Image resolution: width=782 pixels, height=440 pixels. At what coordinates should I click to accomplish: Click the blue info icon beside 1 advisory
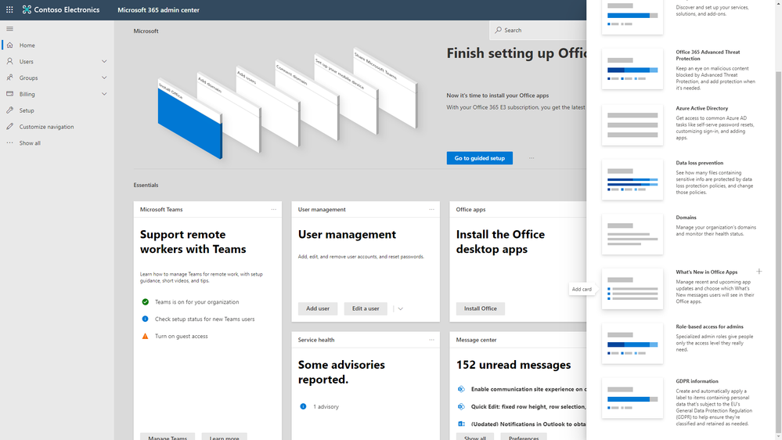pyautogui.click(x=303, y=406)
